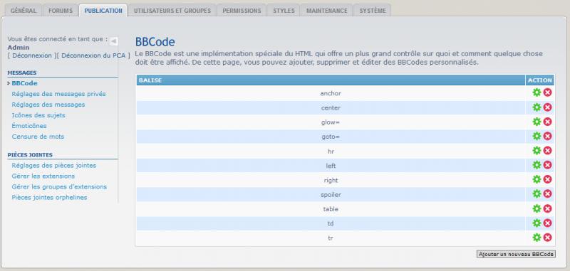Click the Admin username text
The height and width of the screenshot is (271, 570).
19,48
